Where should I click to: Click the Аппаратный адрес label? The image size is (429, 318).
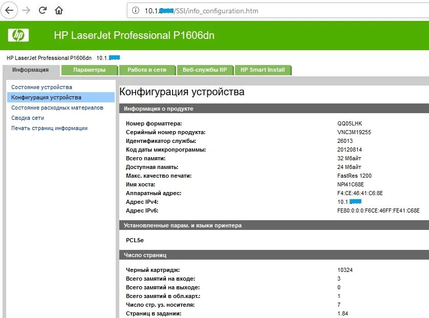tap(154, 193)
